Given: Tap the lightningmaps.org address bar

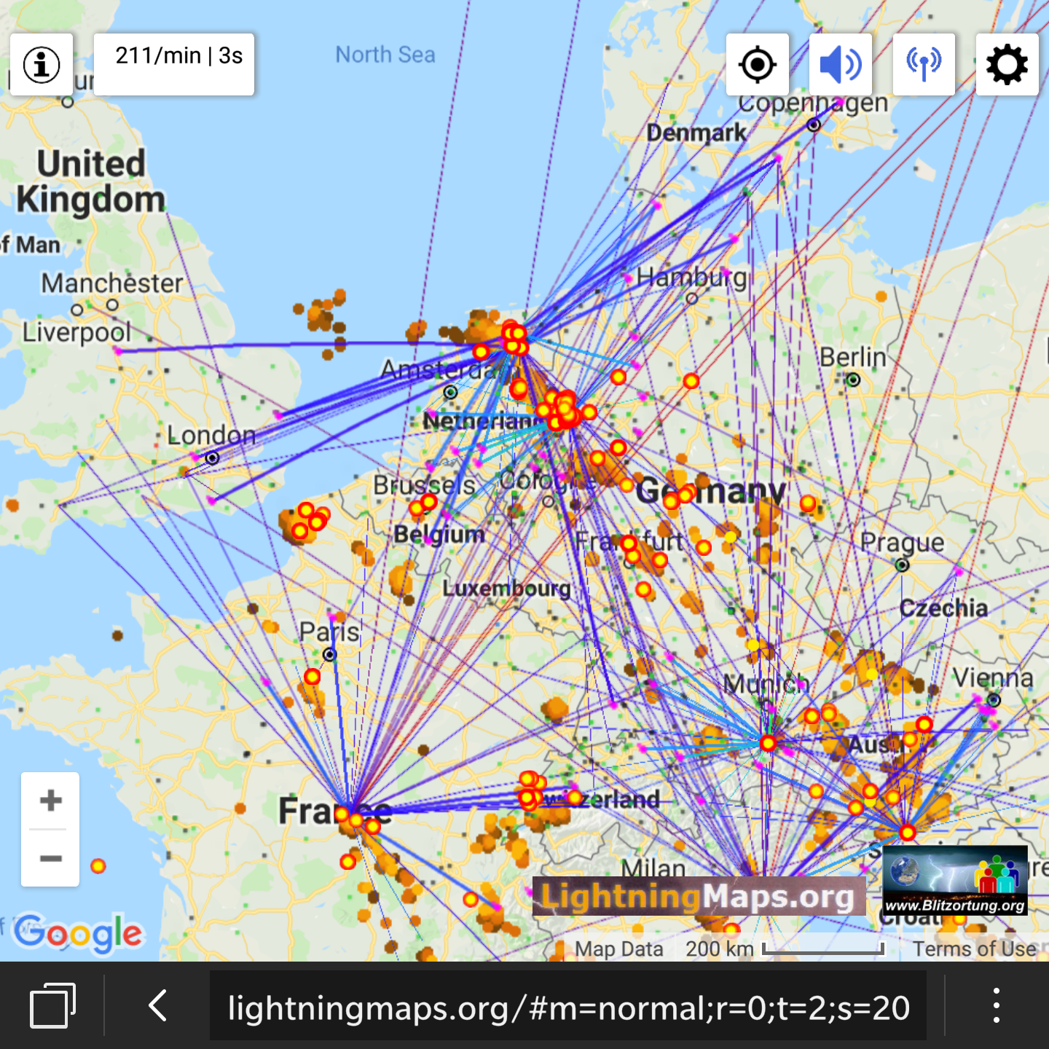Looking at the screenshot, I should (x=568, y=1008).
